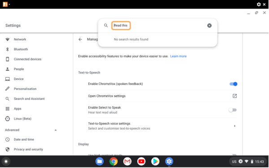Open Search and Assistant section
The height and width of the screenshot is (168, 269).
tap(29, 99)
